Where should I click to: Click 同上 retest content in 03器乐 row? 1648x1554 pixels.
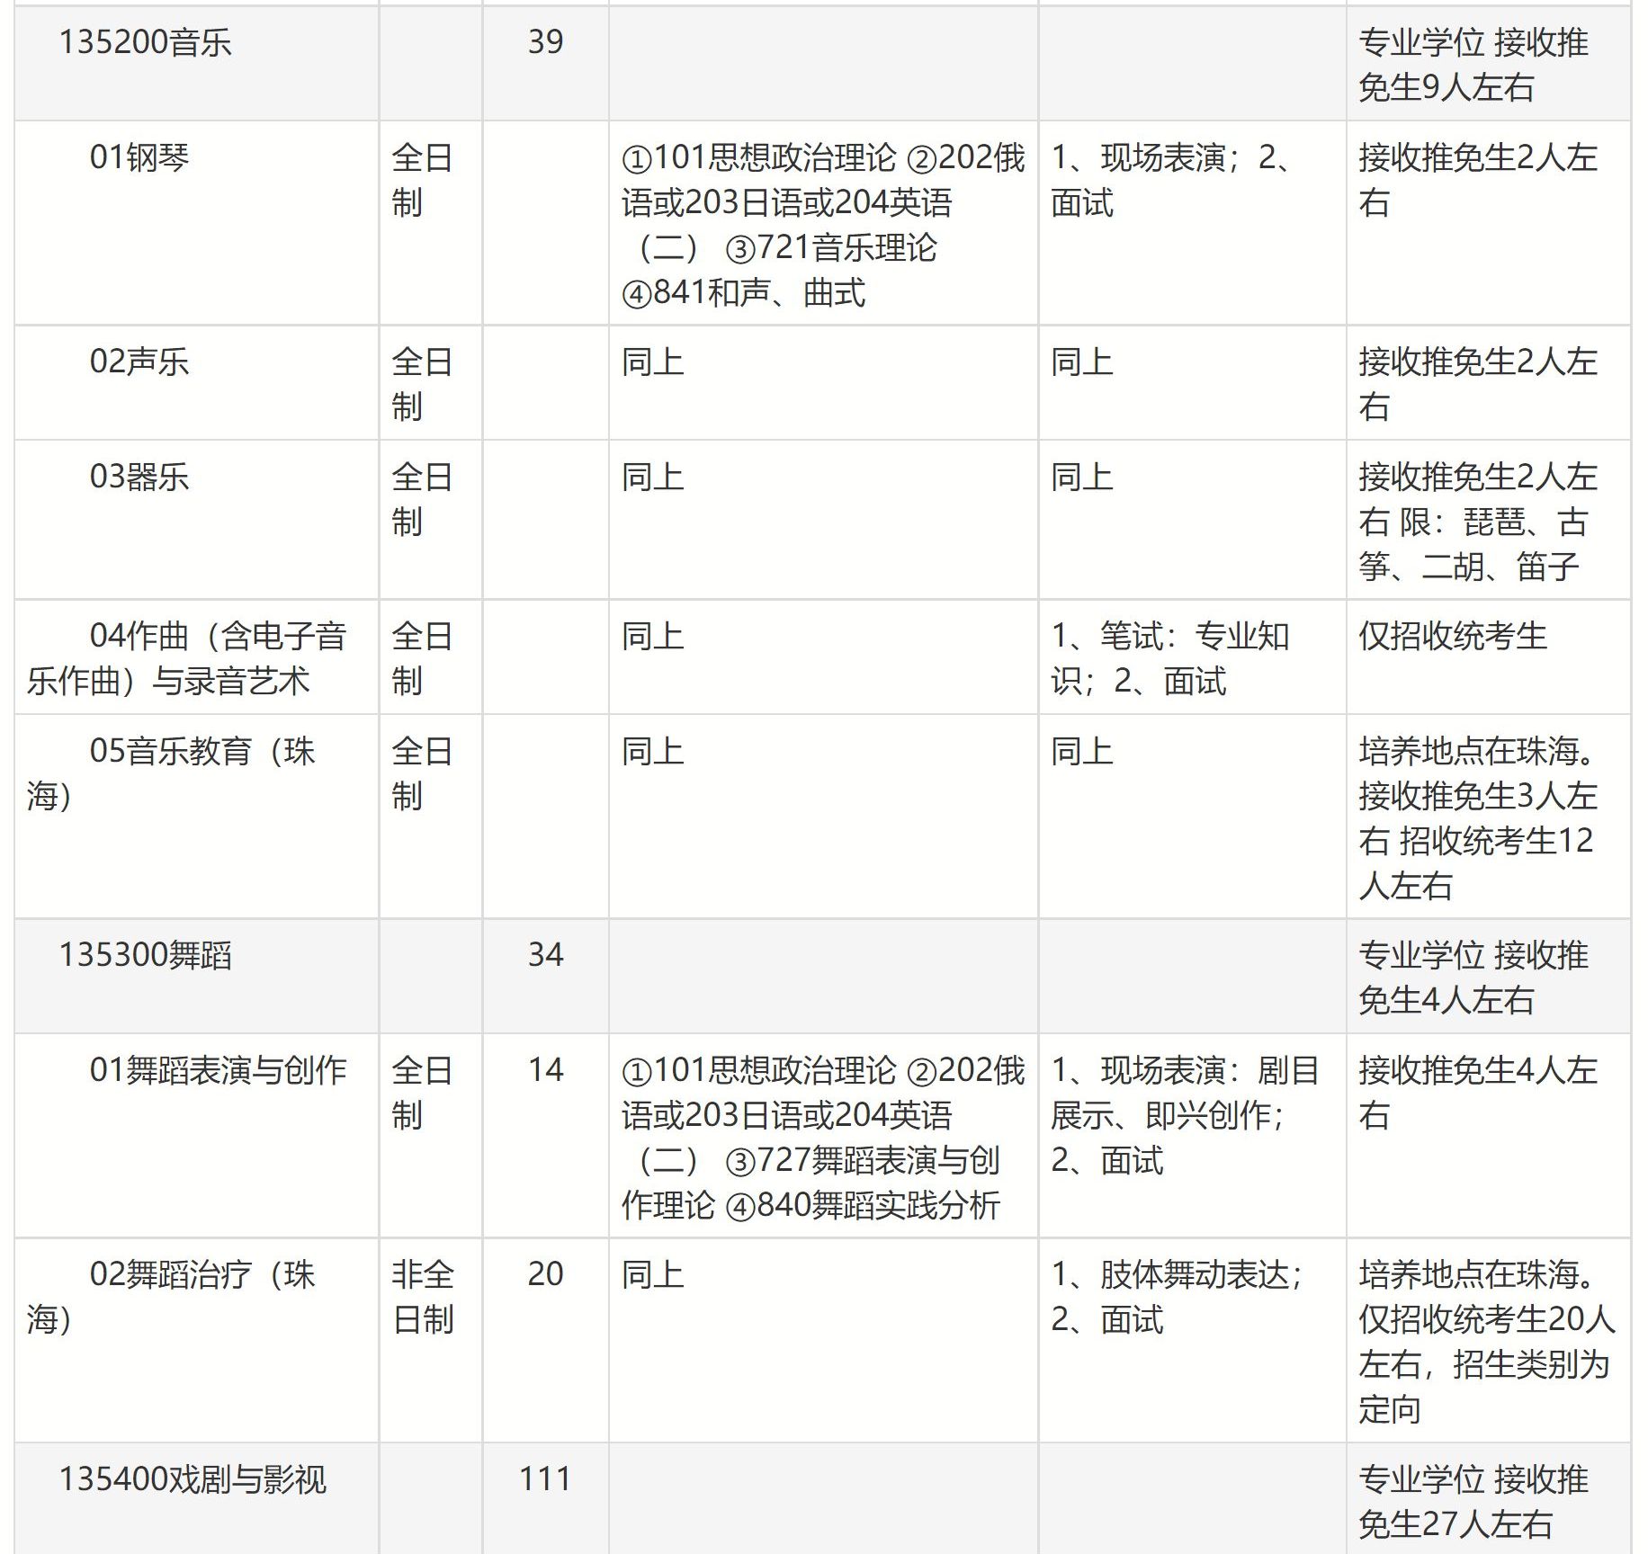click(x=1082, y=477)
